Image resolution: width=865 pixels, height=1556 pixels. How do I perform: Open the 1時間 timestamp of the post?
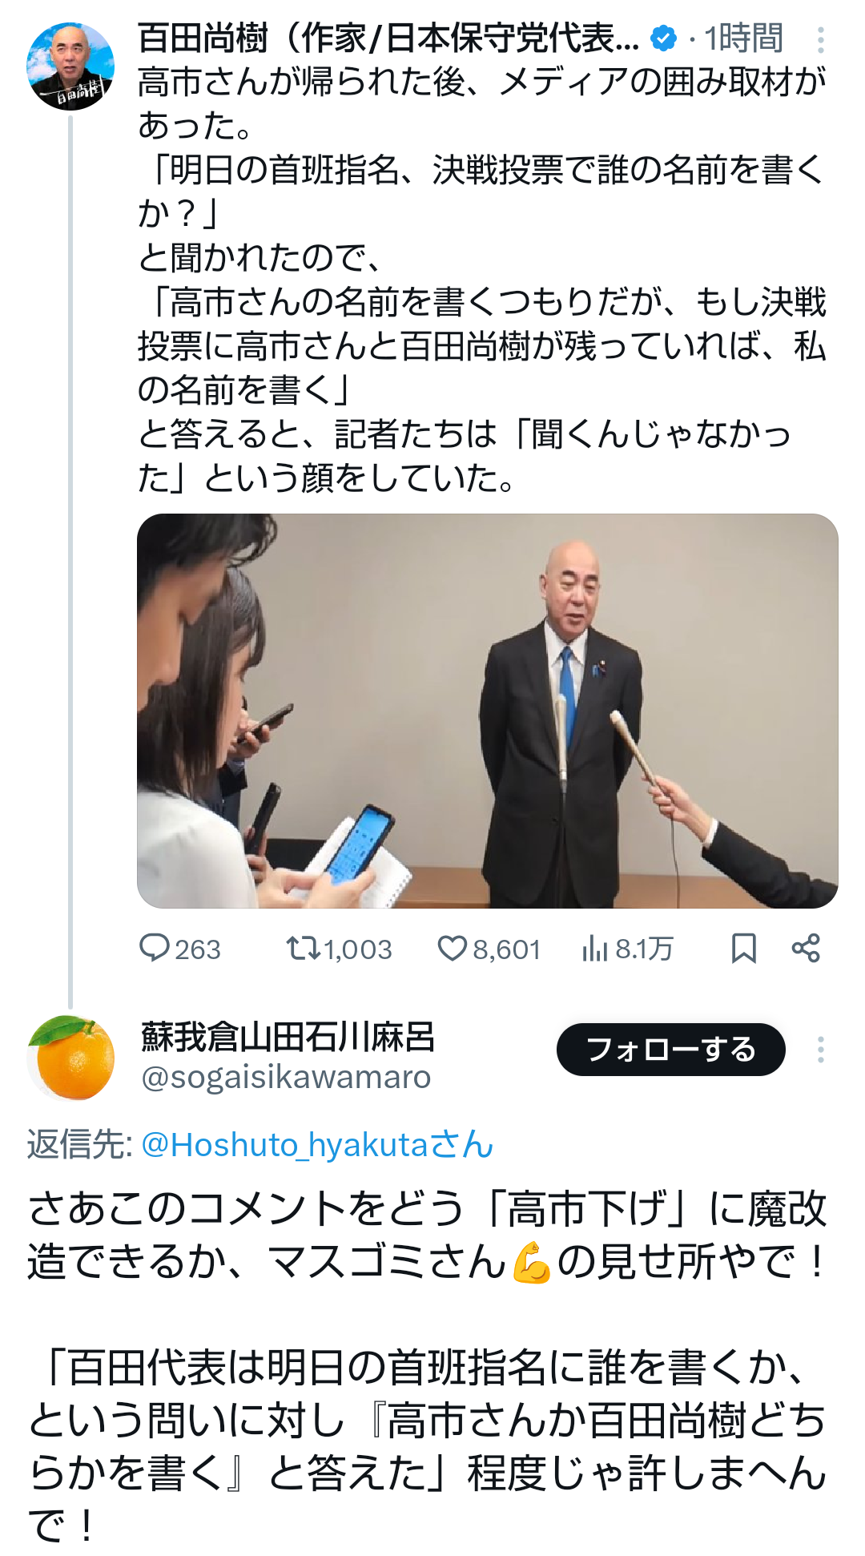(x=743, y=38)
